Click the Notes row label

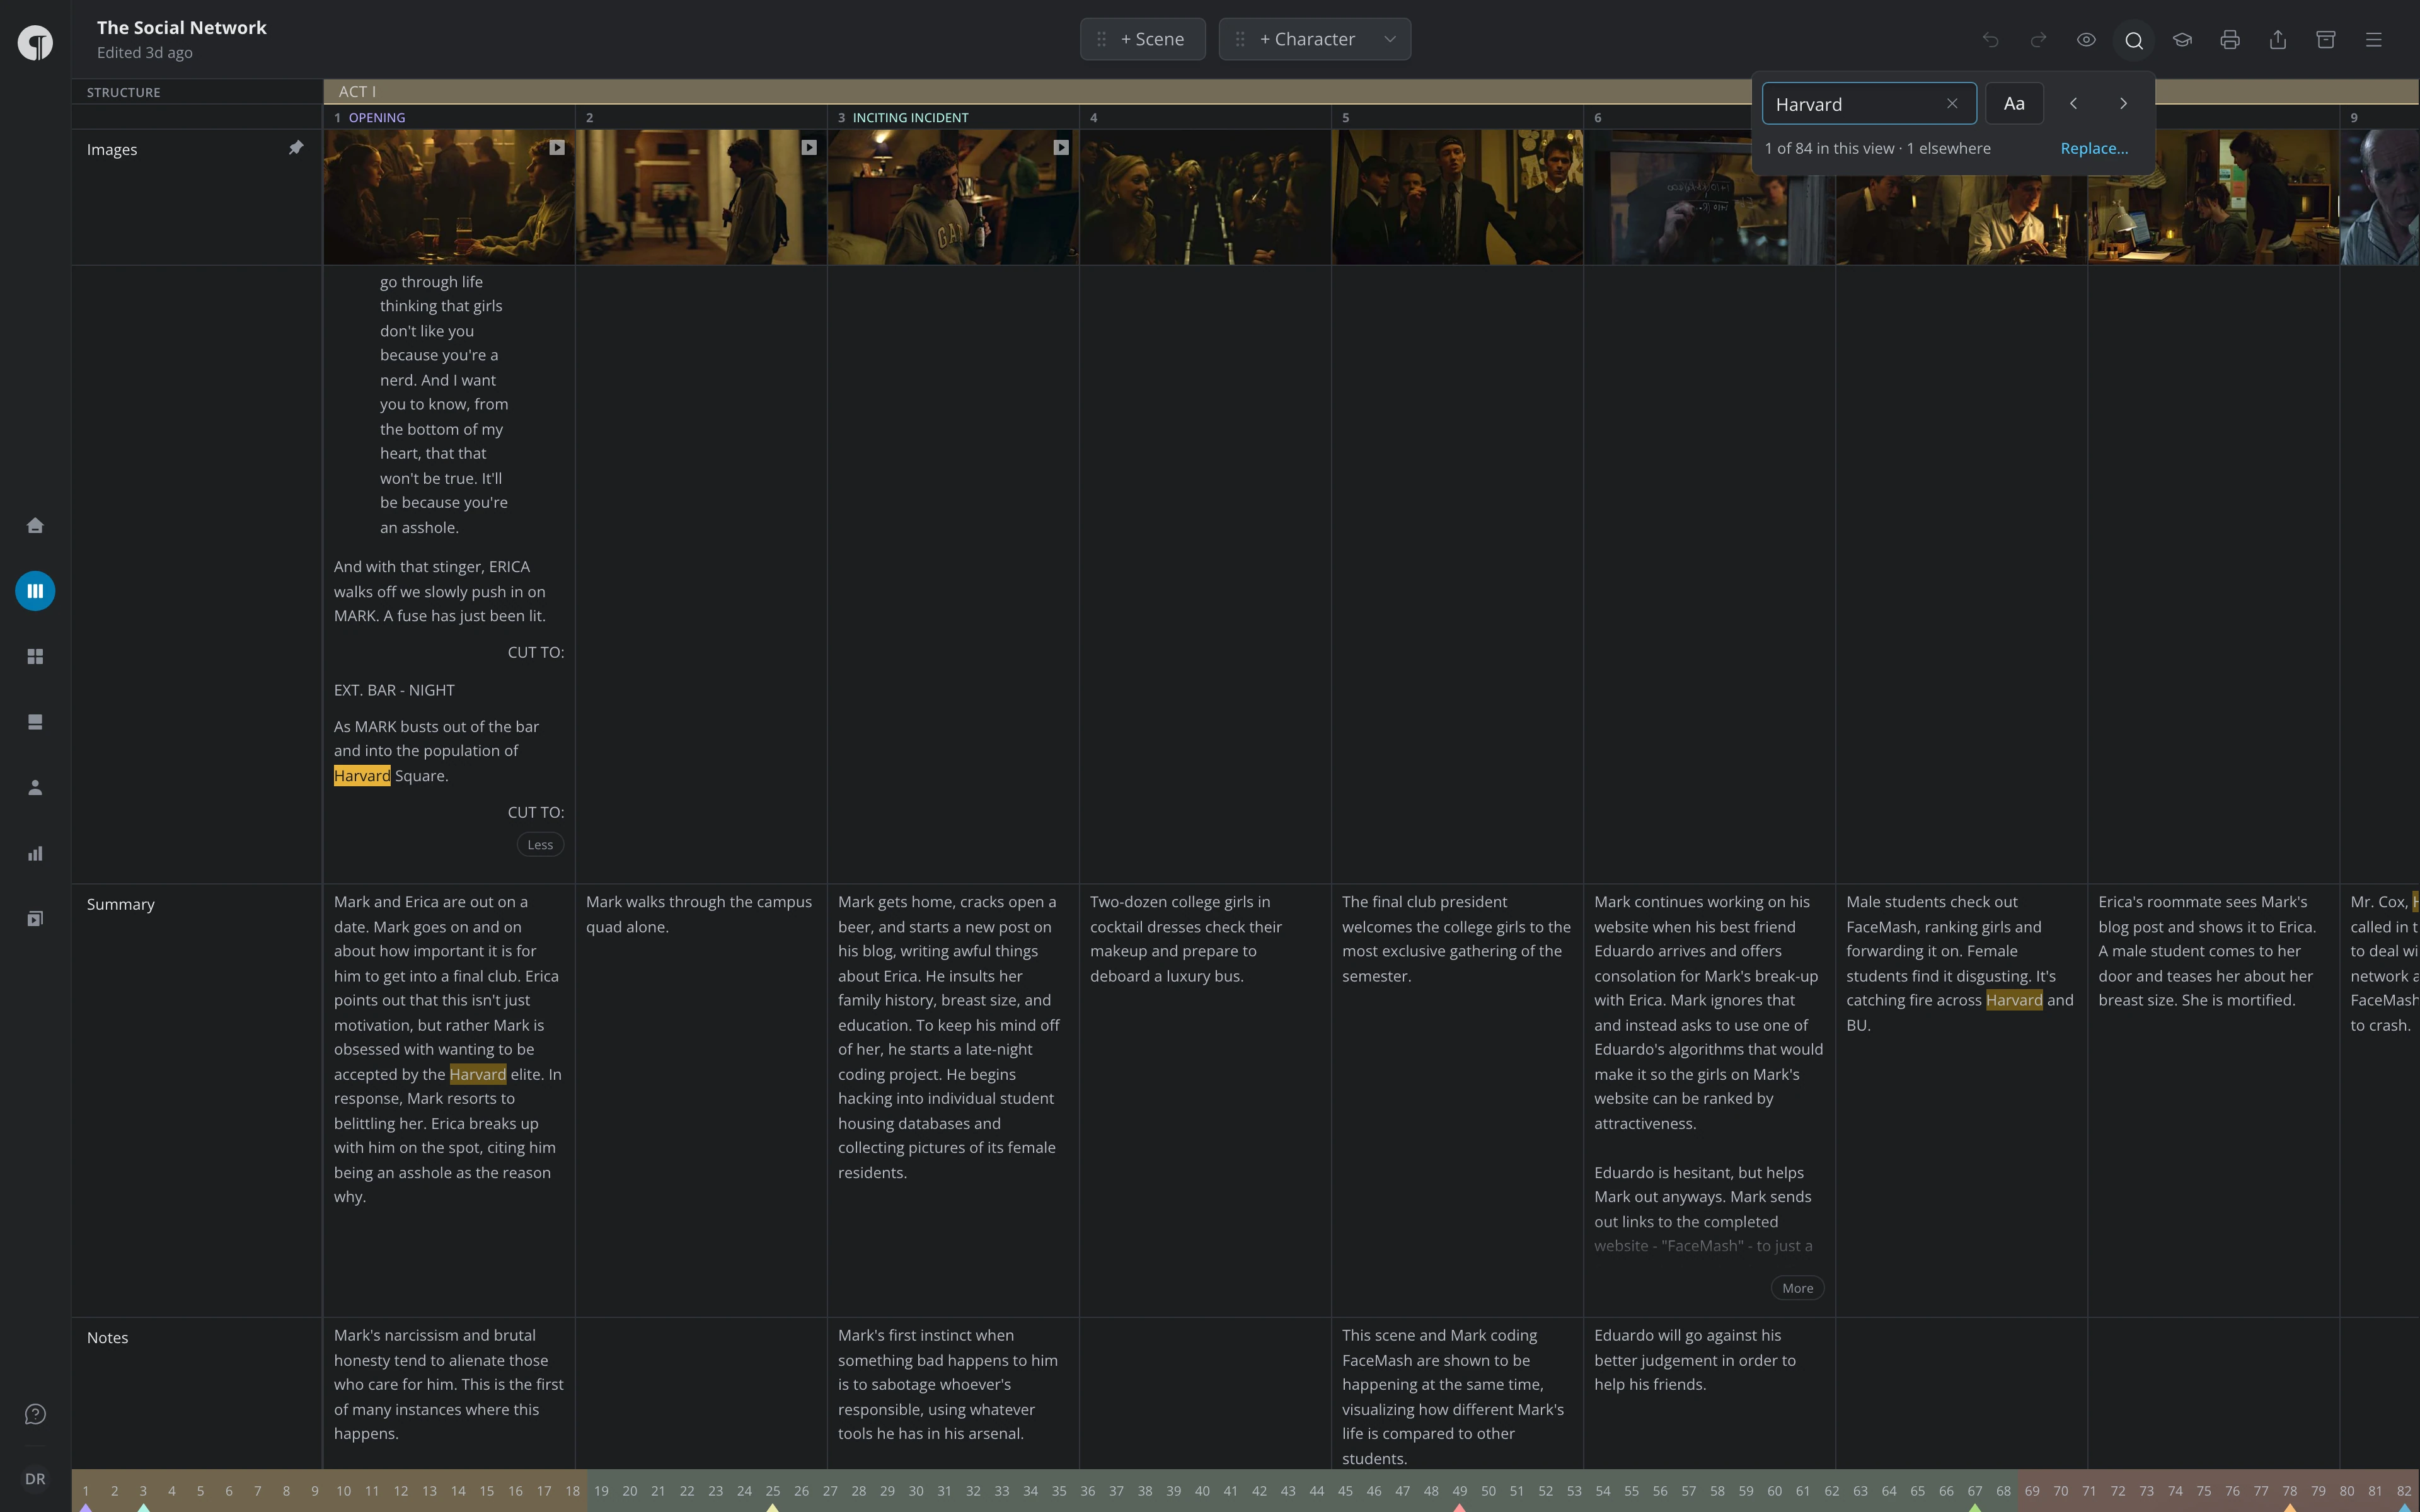click(x=107, y=1338)
